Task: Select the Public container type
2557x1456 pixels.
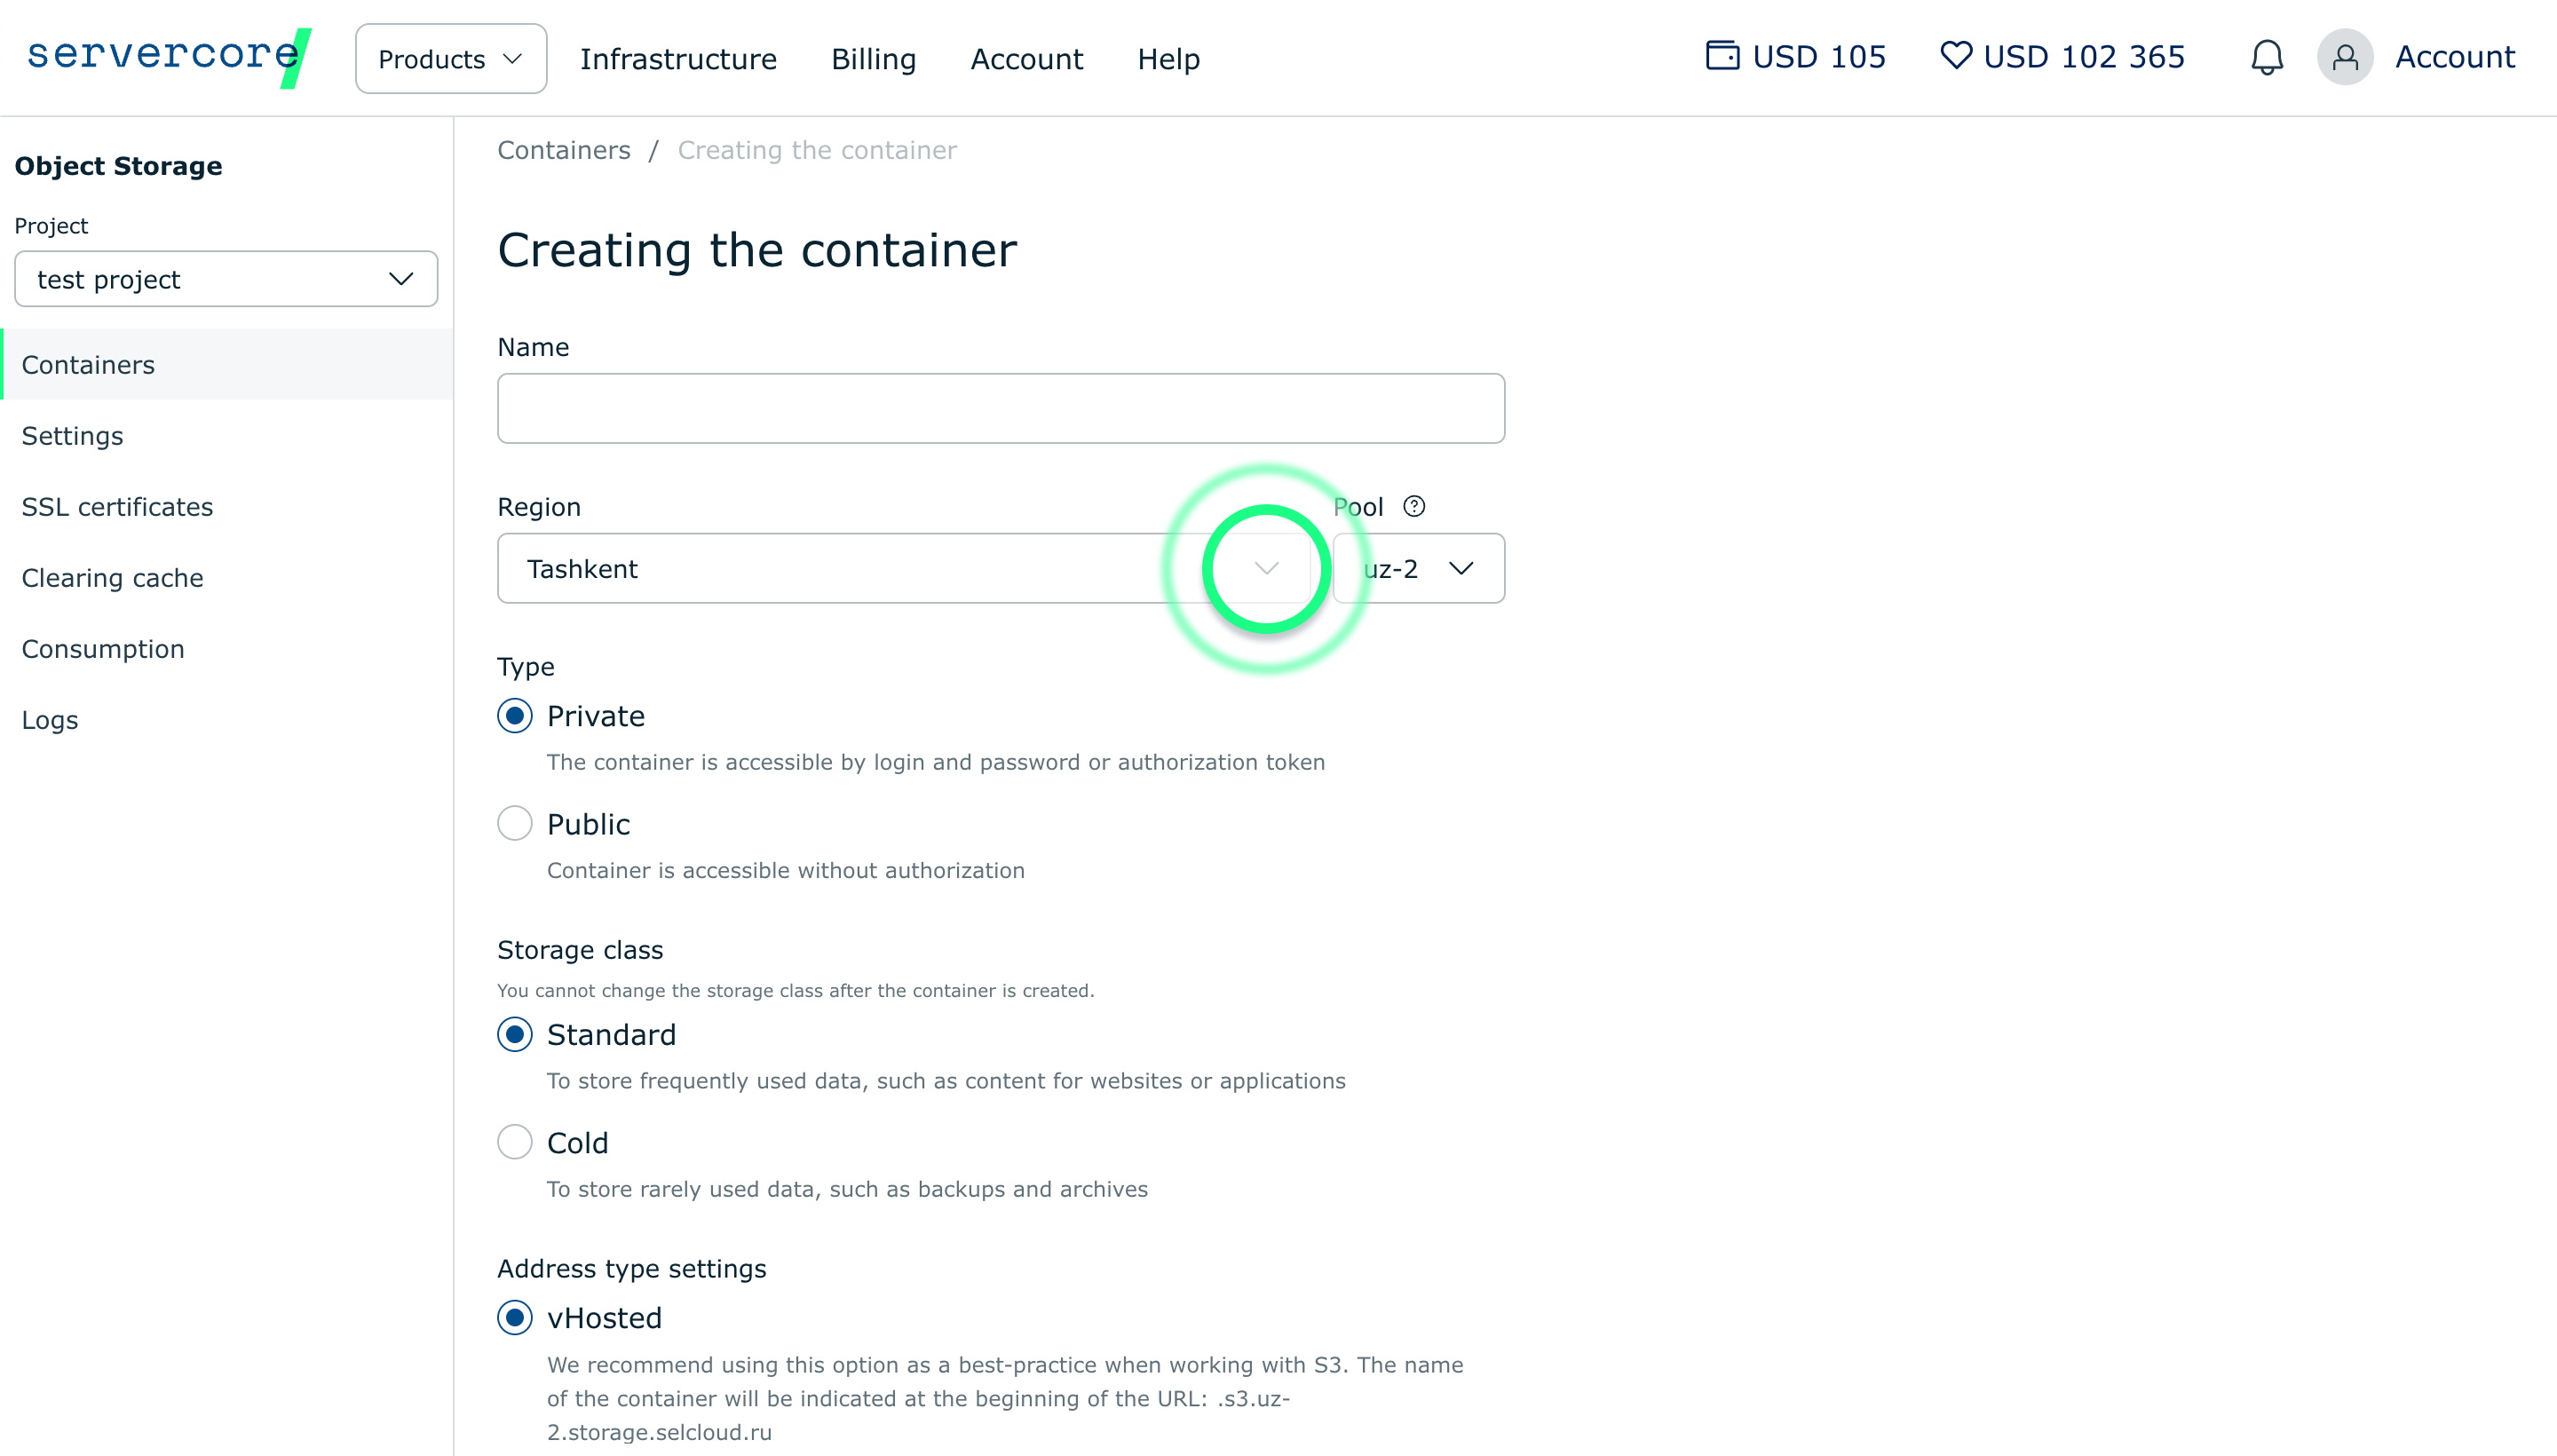Action: 515,824
